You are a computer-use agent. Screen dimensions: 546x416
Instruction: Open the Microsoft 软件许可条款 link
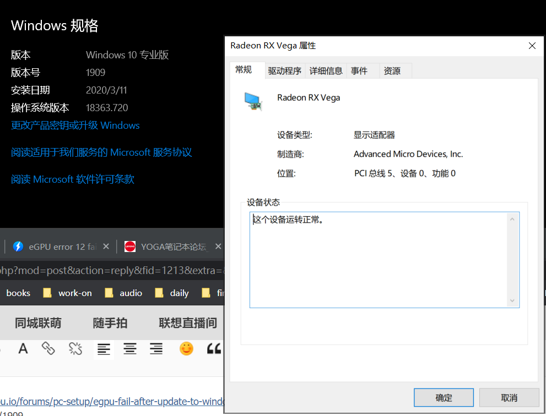(72, 179)
